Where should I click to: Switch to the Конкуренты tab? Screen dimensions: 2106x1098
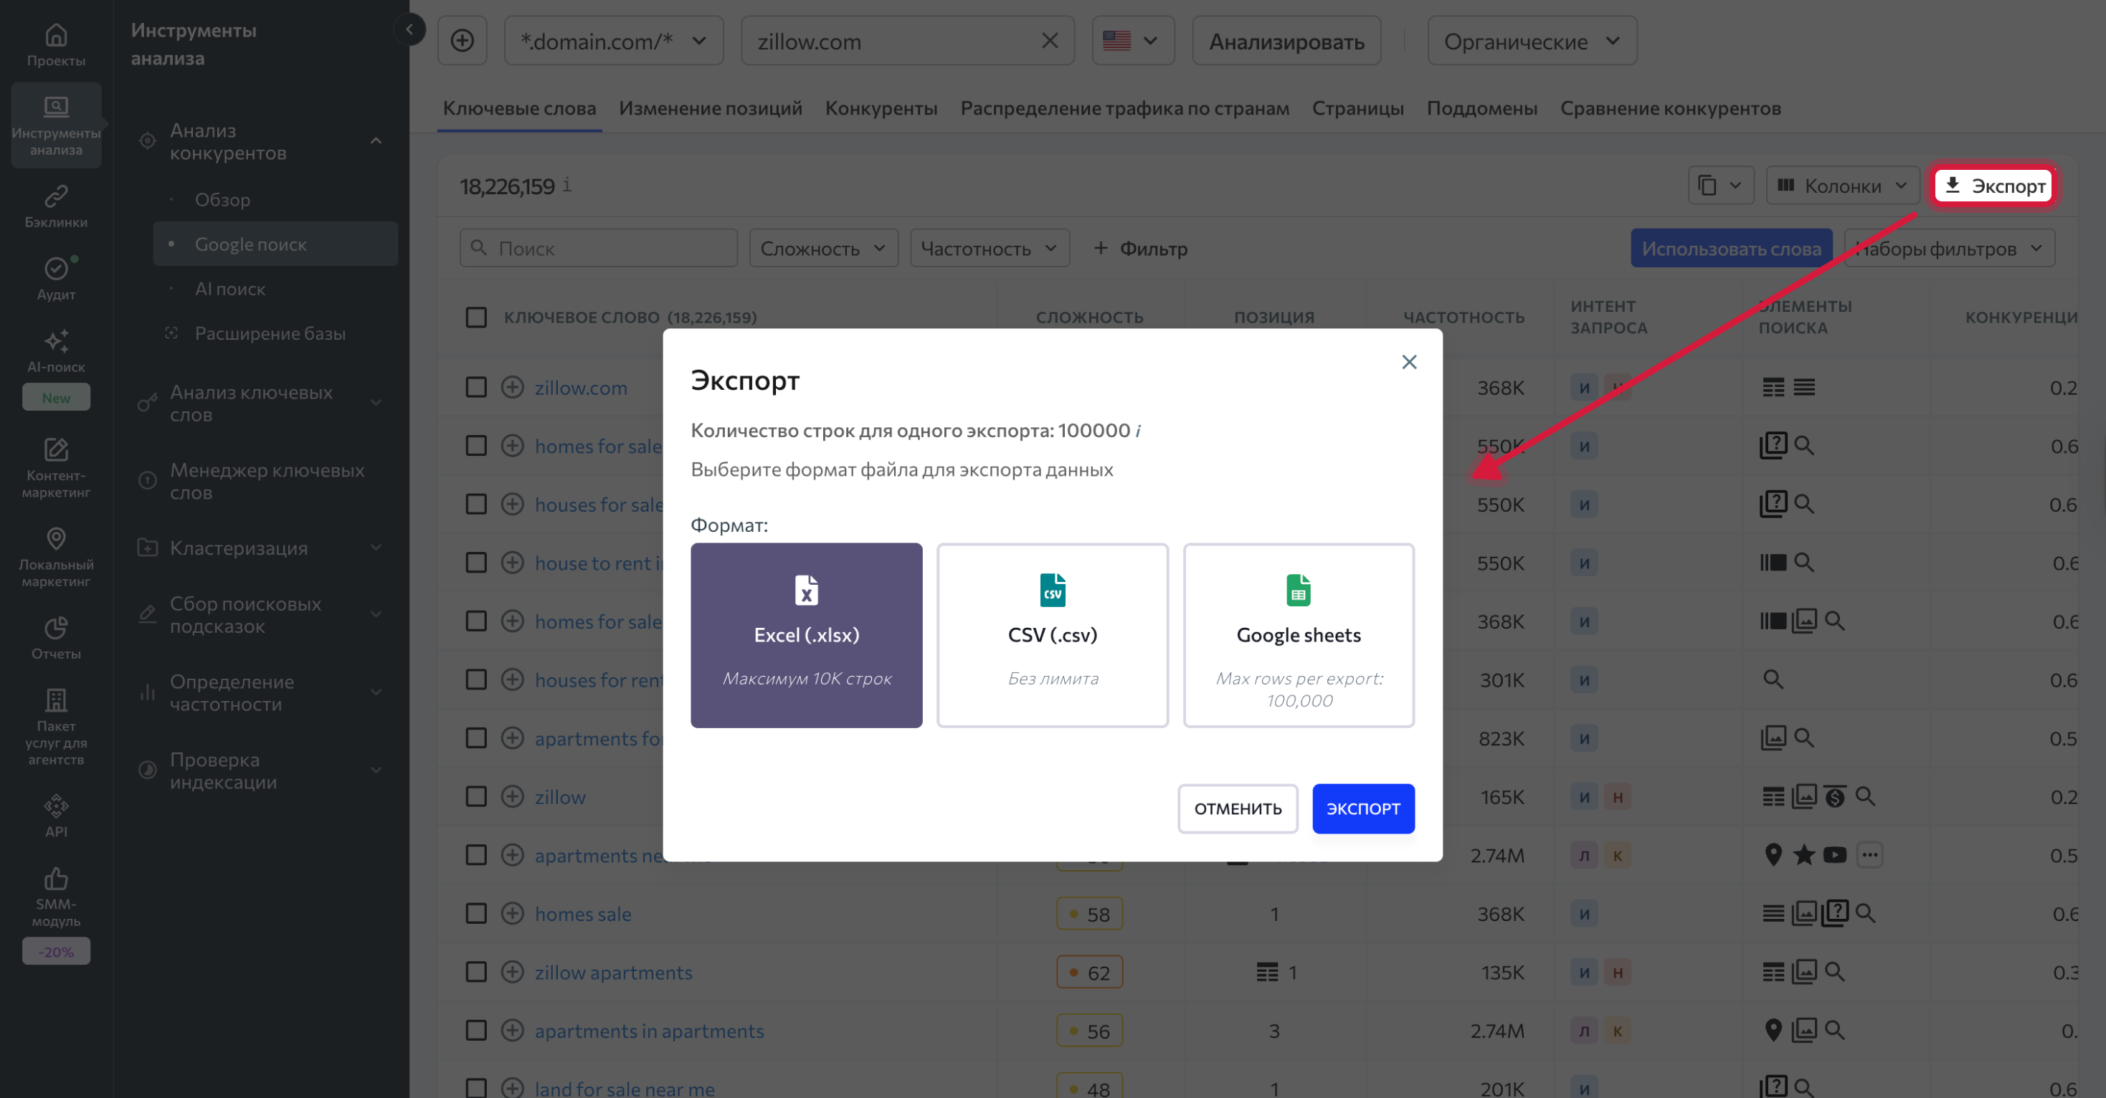(x=881, y=107)
